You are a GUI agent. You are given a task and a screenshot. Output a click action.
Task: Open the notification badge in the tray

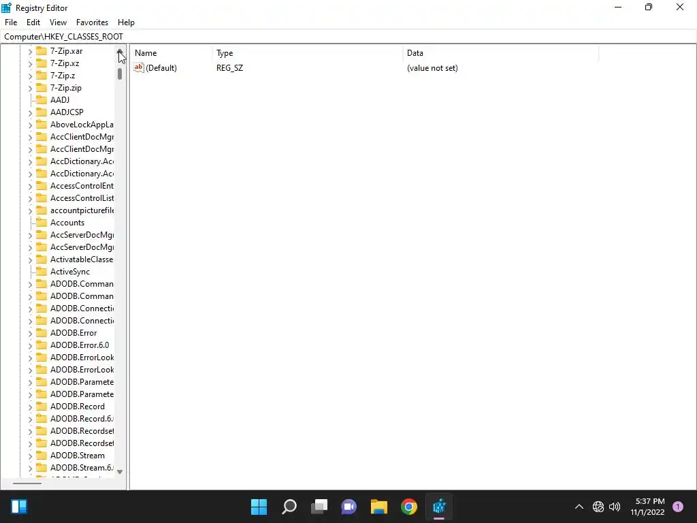click(678, 507)
